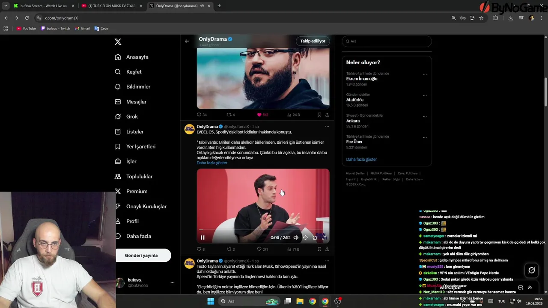Open Yer İşaretleri bookmarks
The image size is (548, 308).
point(135,147)
